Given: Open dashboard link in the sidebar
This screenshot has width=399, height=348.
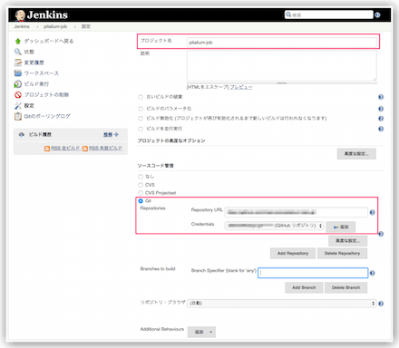Looking at the screenshot, I should tap(49, 41).
